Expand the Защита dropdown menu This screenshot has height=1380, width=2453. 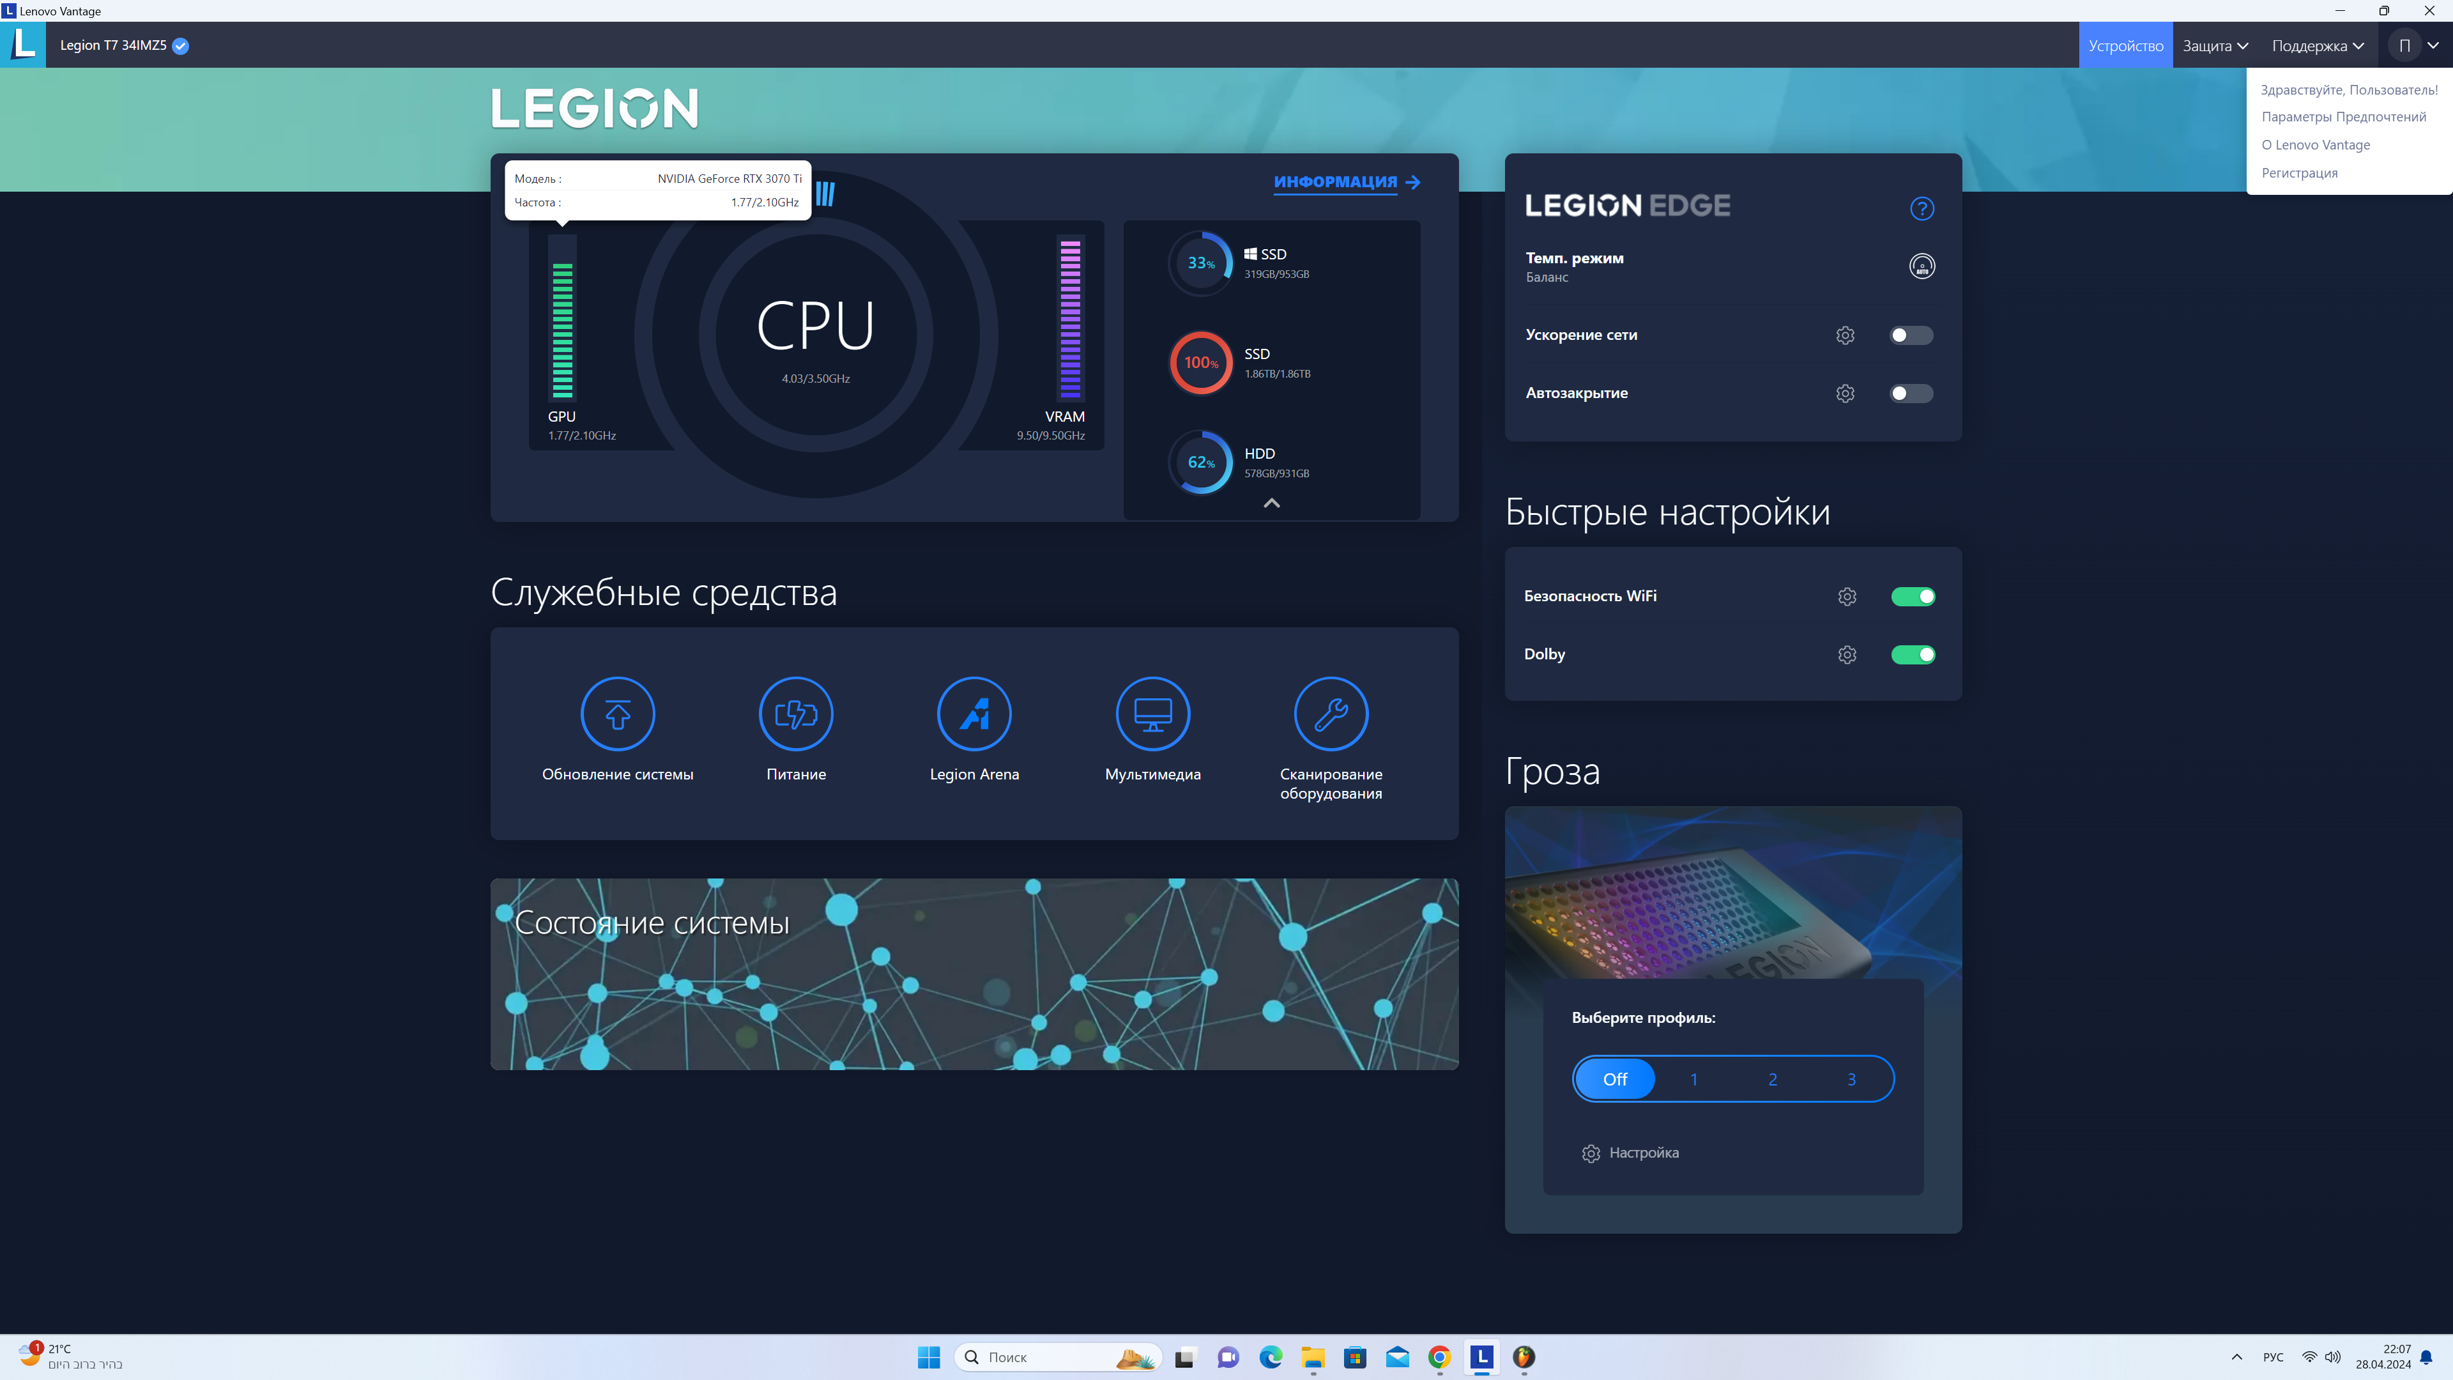point(2215,46)
